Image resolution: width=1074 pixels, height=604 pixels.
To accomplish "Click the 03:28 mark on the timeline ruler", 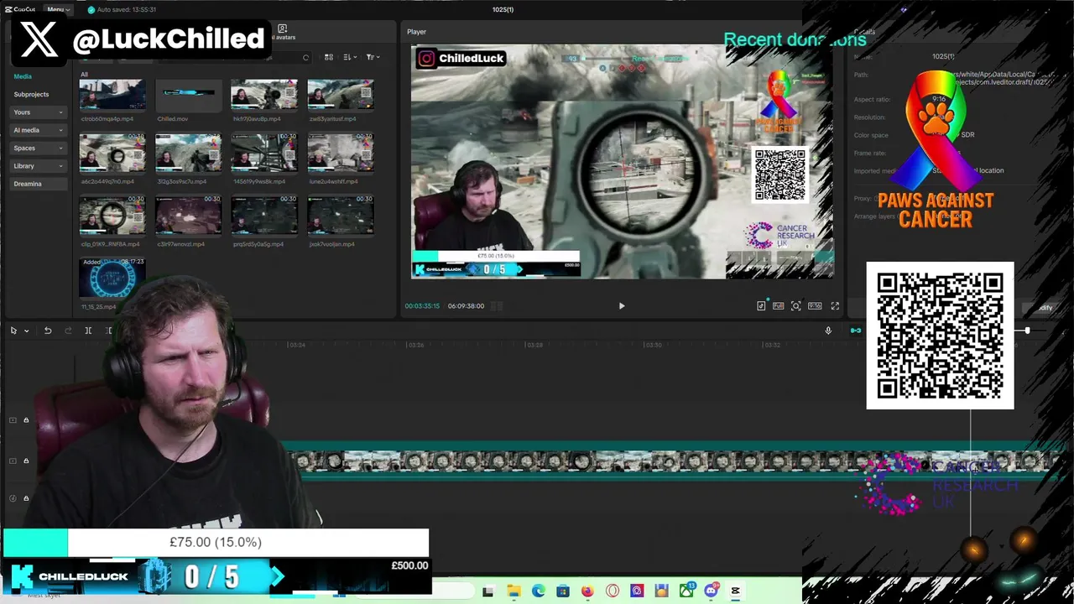I will [534, 345].
